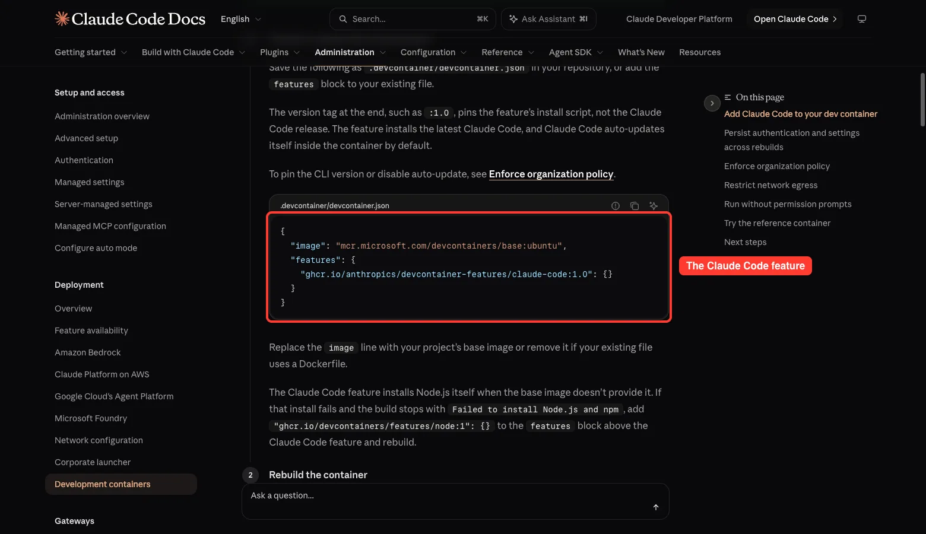This screenshot has width=926, height=534.
Task: Jump to Run without permission prompts section
Action: coord(788,204)
